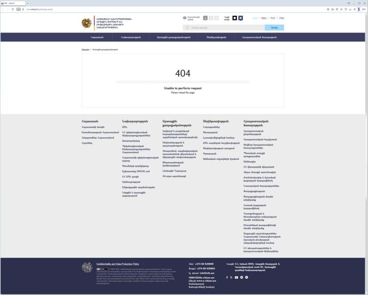This screenshot has width=368, height=295.
Task: Switch site language to ENG
Action: 264,18
